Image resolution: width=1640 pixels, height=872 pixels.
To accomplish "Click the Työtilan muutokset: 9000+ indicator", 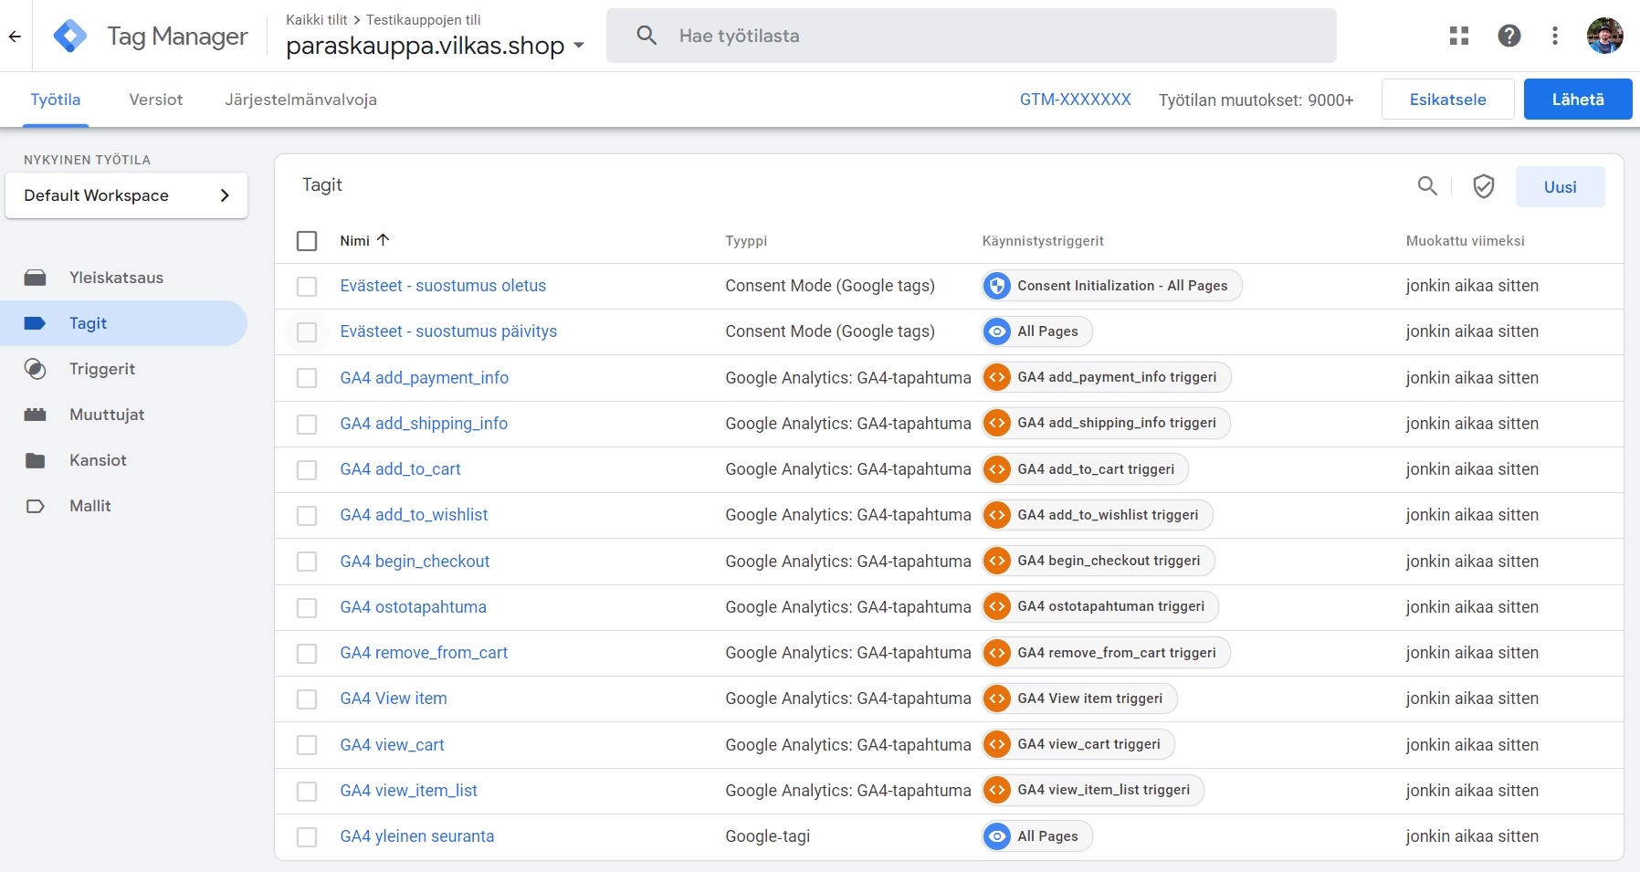I will (x=1256, y=100).
